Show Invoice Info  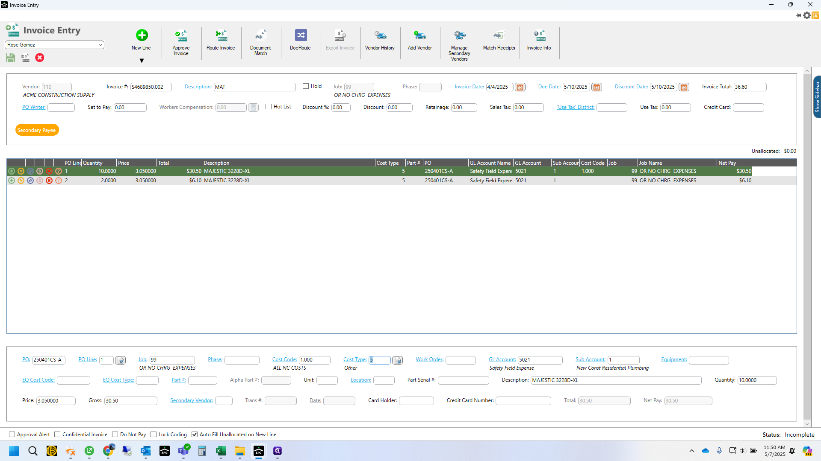click(539, 40)
